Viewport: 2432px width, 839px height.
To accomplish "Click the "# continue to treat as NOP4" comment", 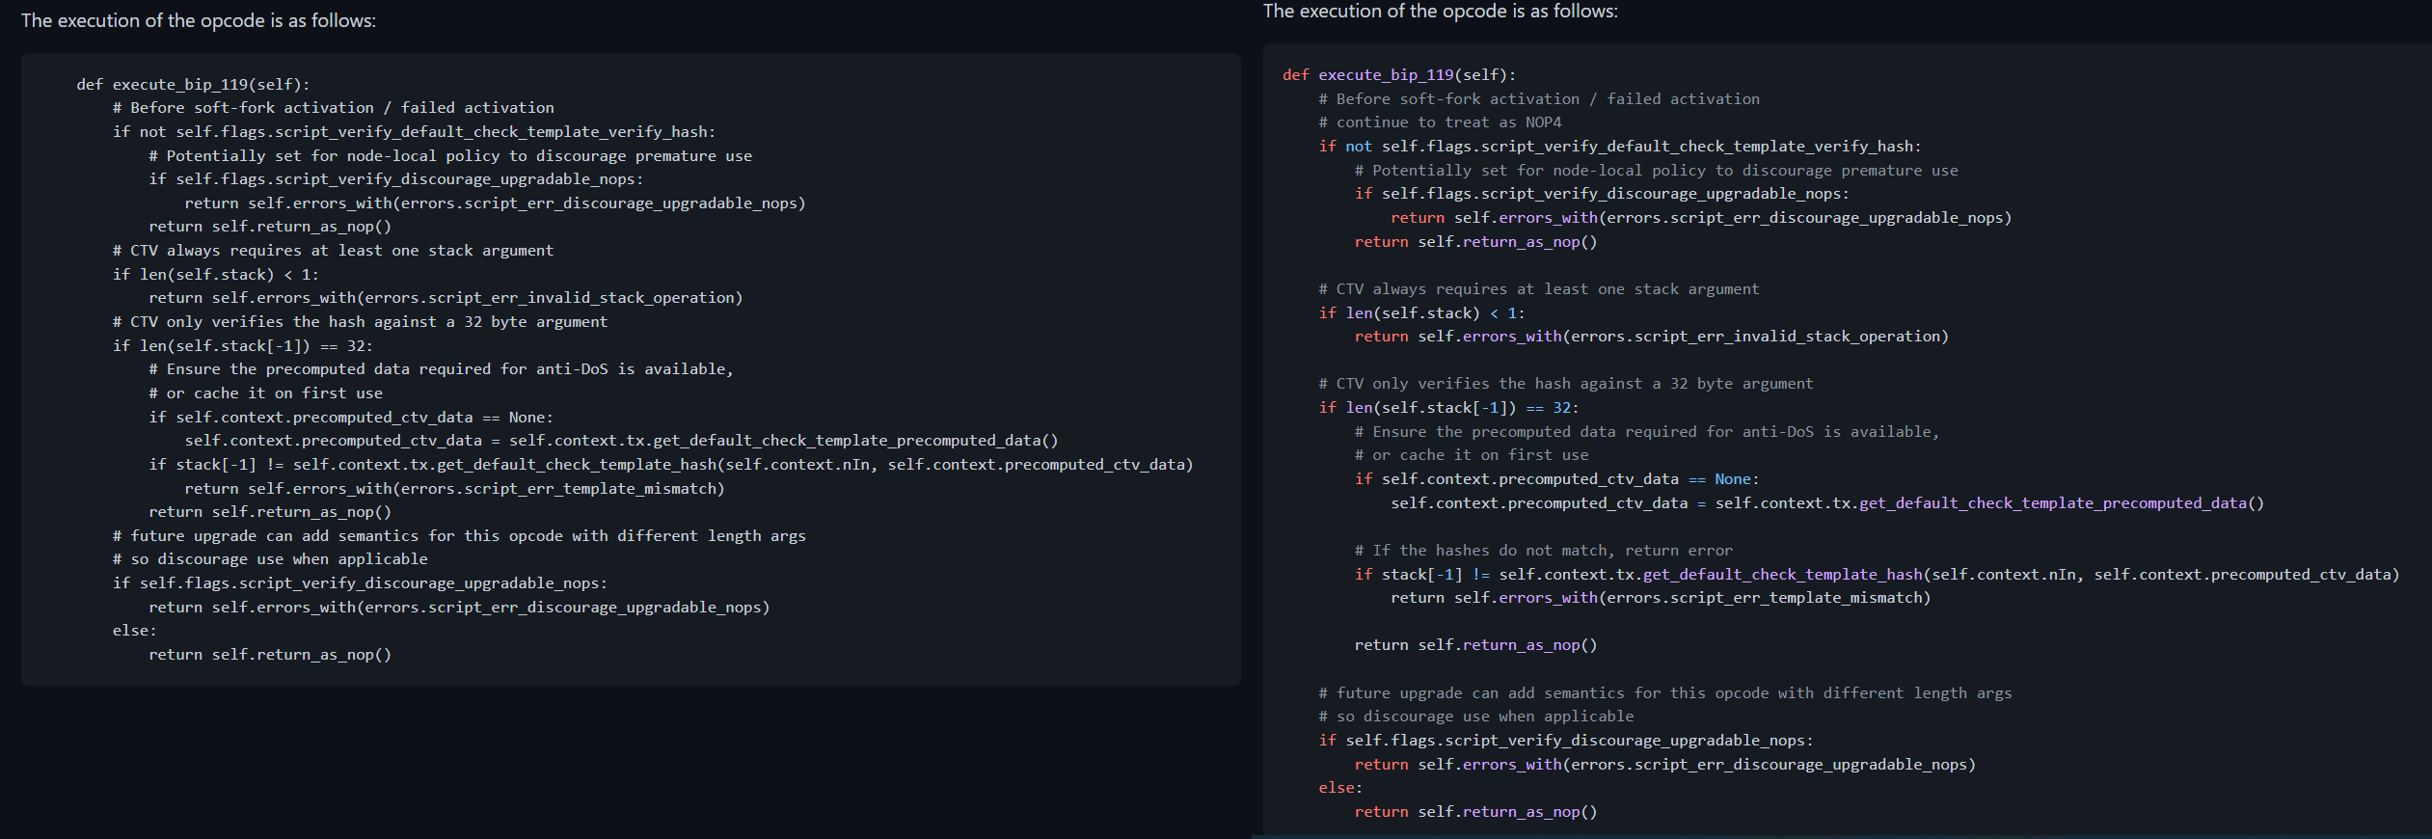I will pos(1440,122).
